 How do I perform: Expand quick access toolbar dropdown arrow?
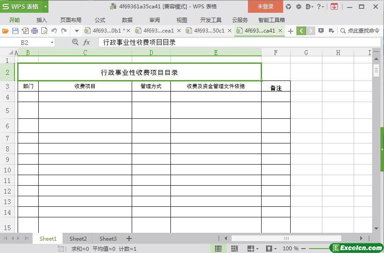coord(77,31)
